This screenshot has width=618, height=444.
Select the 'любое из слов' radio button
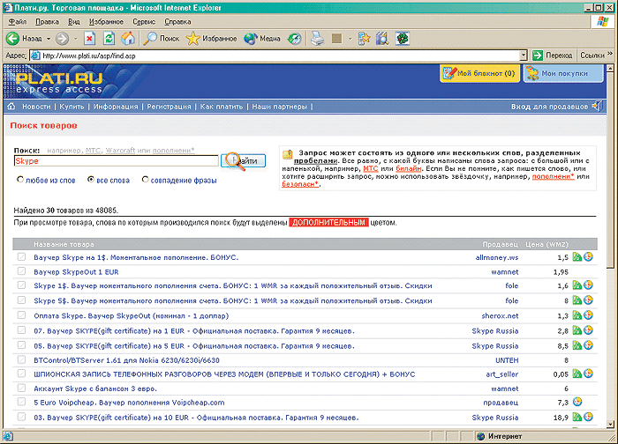coord(20,180)
